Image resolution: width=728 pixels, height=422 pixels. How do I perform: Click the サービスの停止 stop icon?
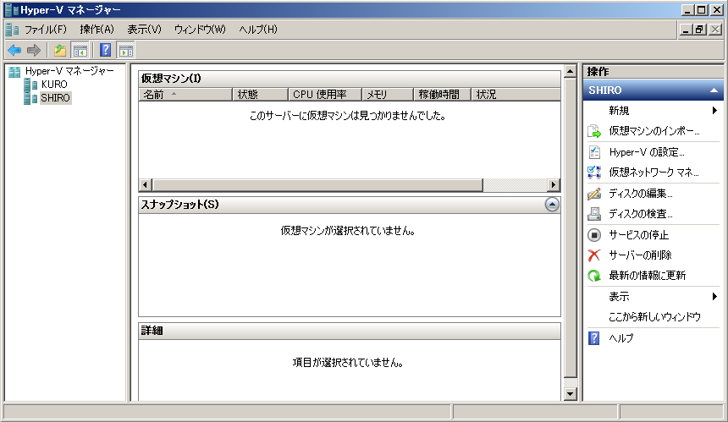click(x=594, y=235)
